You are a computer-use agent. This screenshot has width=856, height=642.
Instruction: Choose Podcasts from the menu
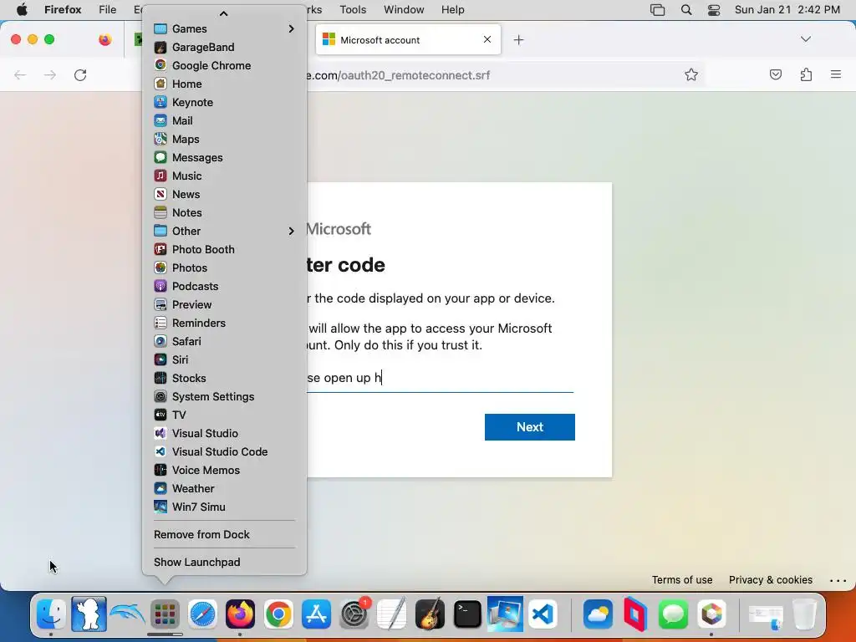224,286
